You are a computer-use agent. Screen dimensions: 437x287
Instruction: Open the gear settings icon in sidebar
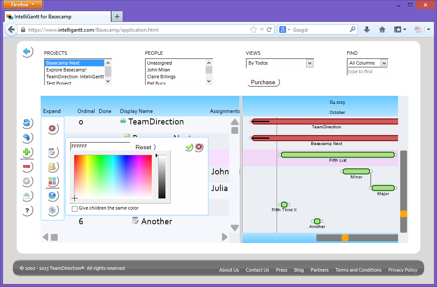pyautogui.click(x=27, y=181)
